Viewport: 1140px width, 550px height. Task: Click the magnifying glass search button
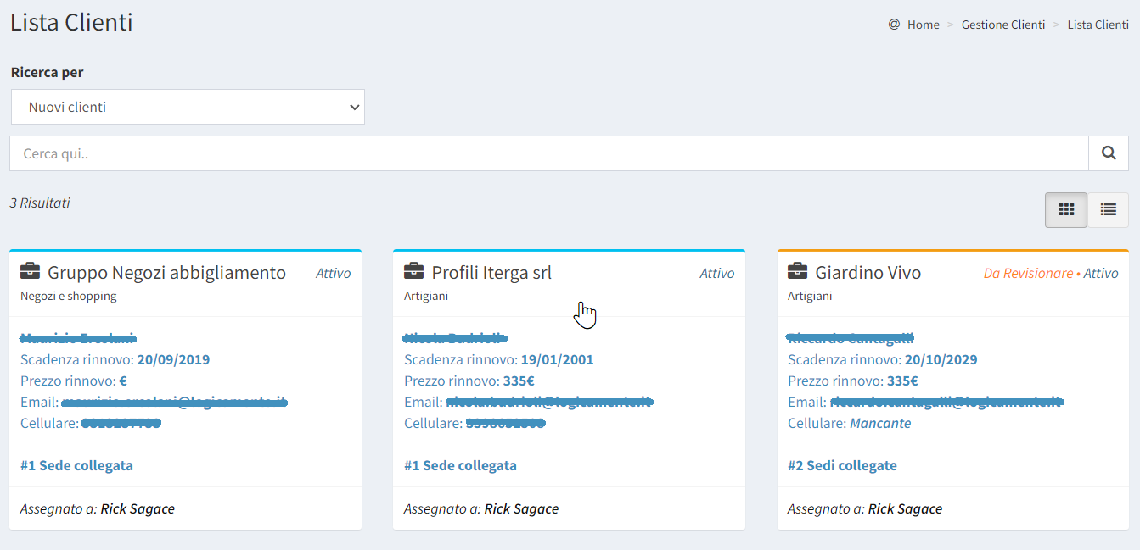pyautogui.click(x=1108, y=153)
